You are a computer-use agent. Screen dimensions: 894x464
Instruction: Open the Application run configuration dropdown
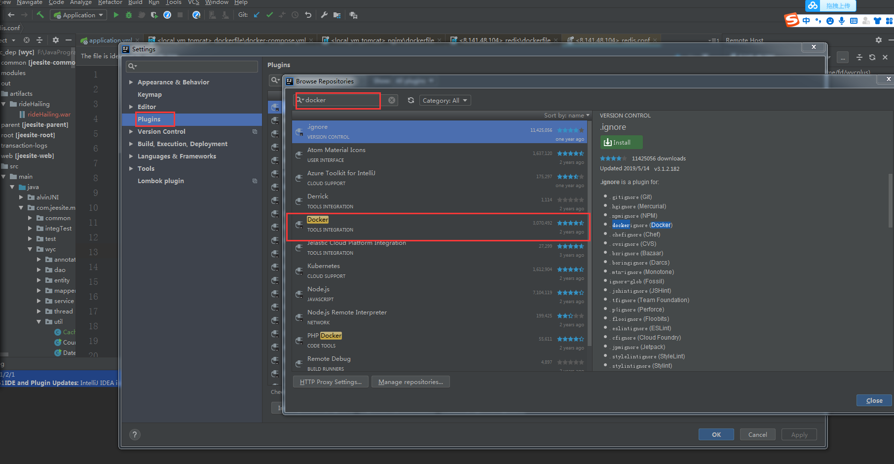pos(78,15)
